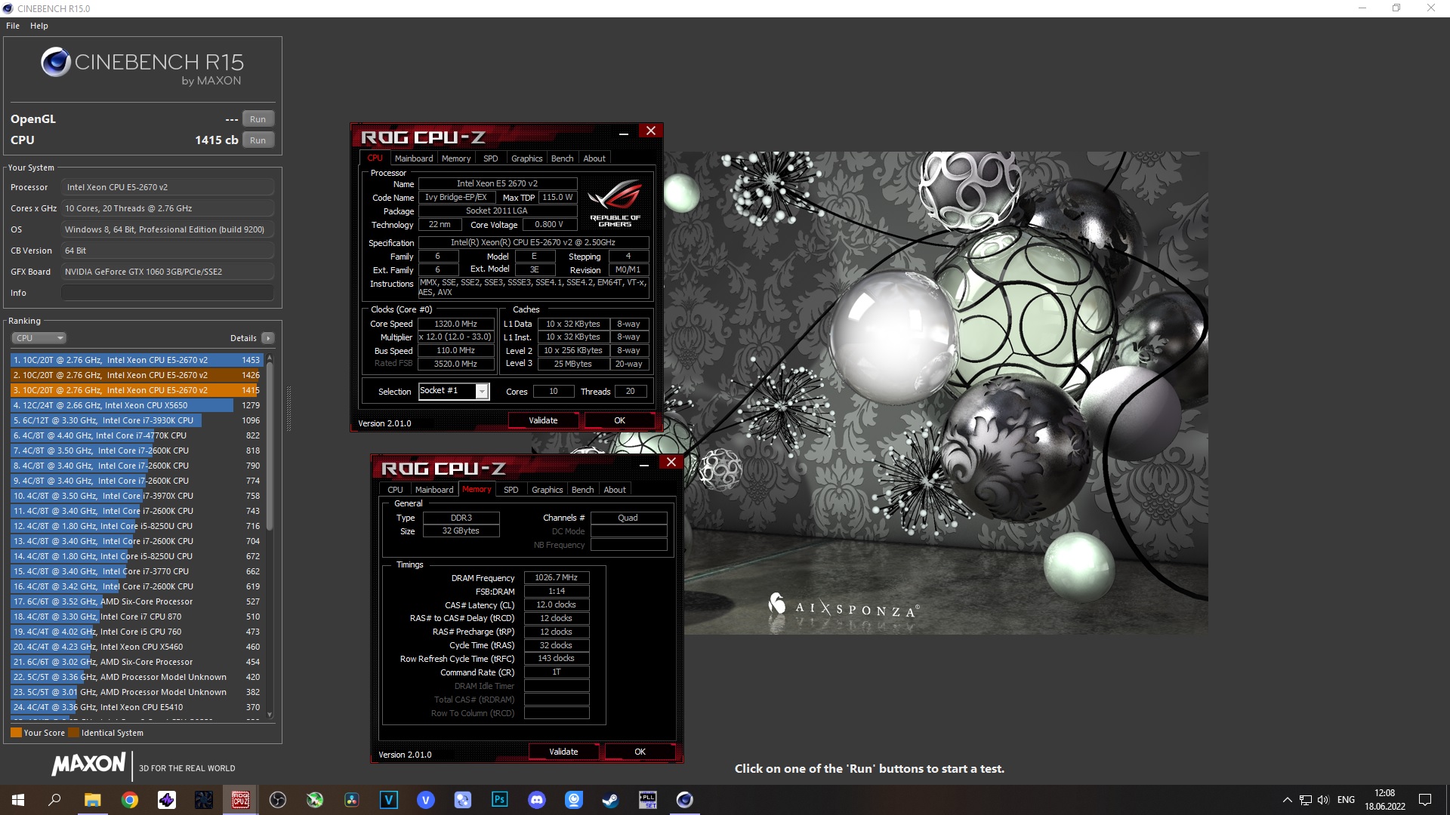Open the notification center
Viewport: 1450px width, 815px height.
pyautogui.click(x=1425, y=800)
